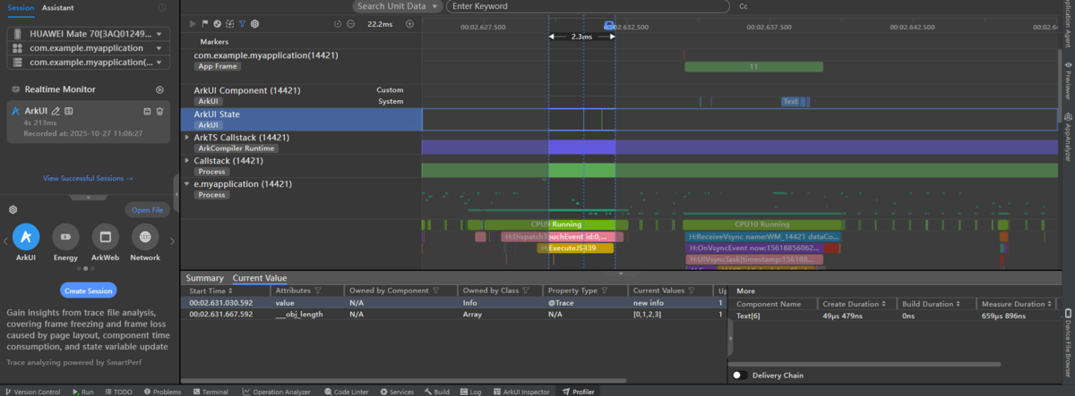Rename the ArkUI session with pencil icon

point(56,111)
